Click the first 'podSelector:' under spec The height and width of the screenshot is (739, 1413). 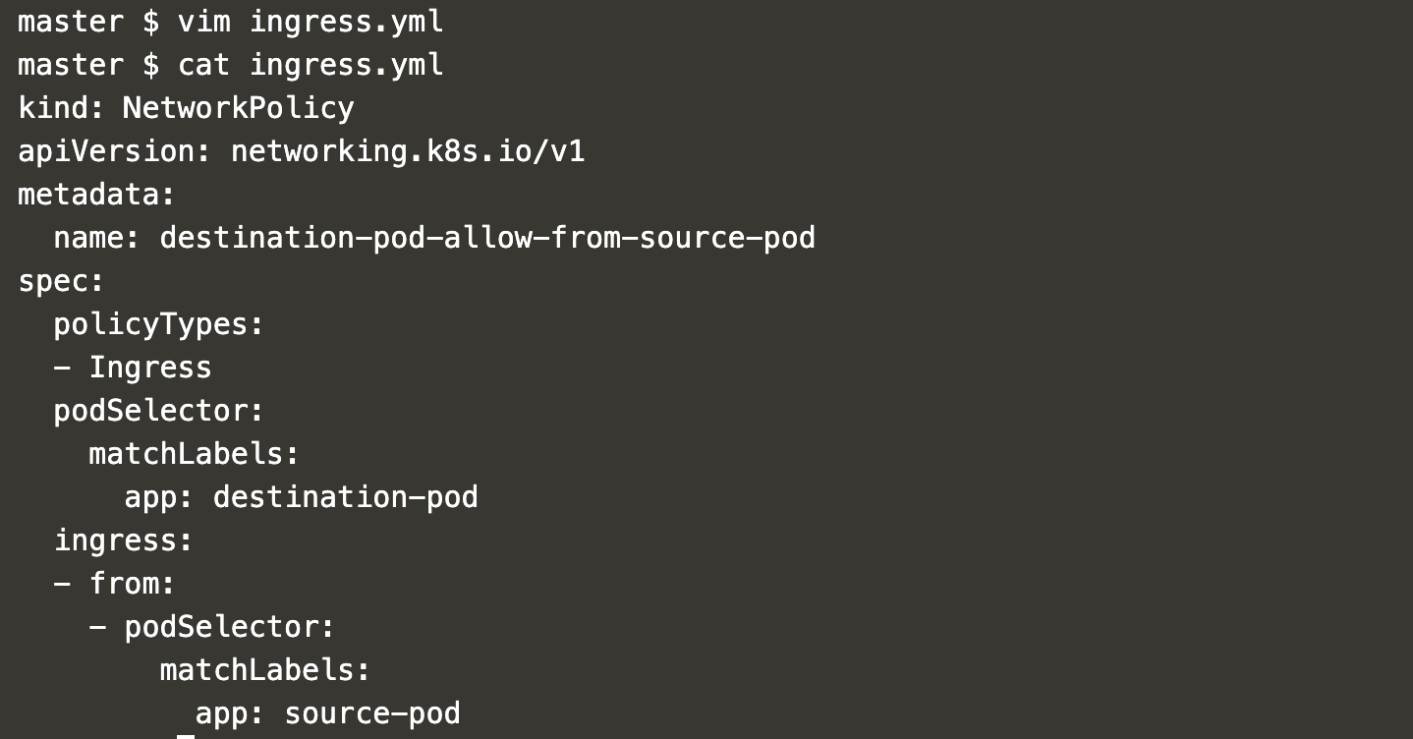159,411
